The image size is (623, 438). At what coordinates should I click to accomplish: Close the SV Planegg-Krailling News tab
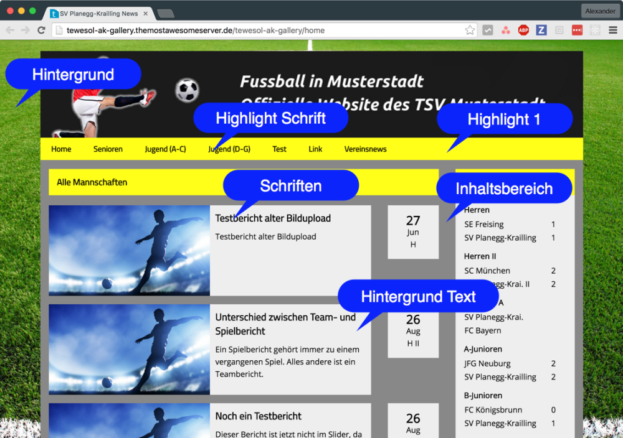click(145, 14)
